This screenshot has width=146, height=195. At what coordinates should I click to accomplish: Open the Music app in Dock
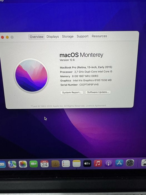coord(98,163)
